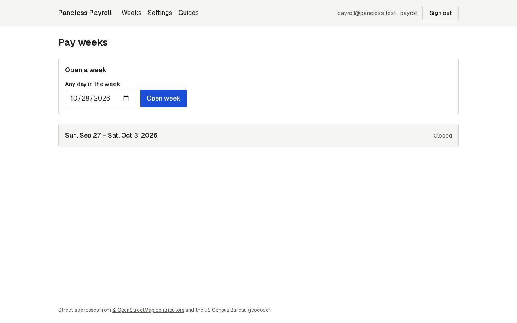Click the Pay weeks heading

pos(83,42)
